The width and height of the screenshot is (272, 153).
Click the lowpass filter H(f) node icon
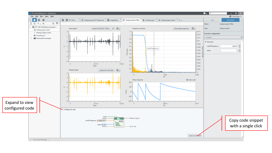pyautogui.click(x=119, y=122)
